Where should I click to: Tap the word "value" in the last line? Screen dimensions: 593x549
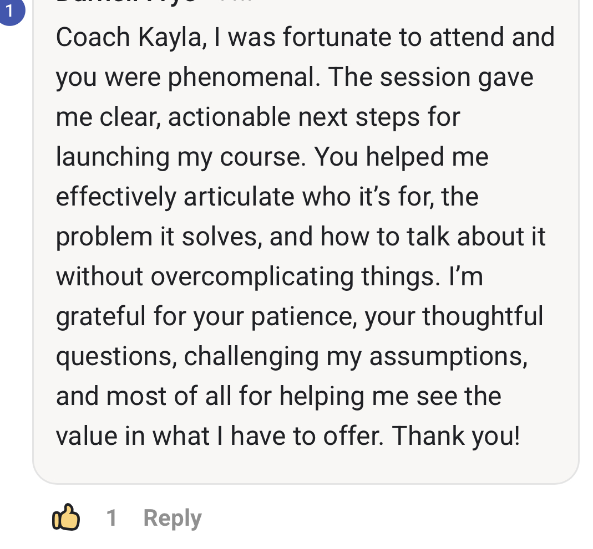[87, 437]
